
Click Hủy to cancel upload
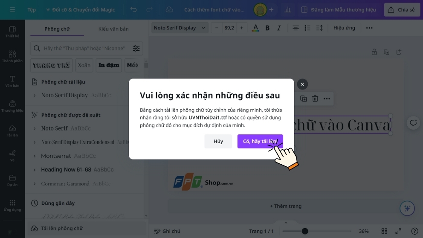pyautogui.click(x=218, y=141)
